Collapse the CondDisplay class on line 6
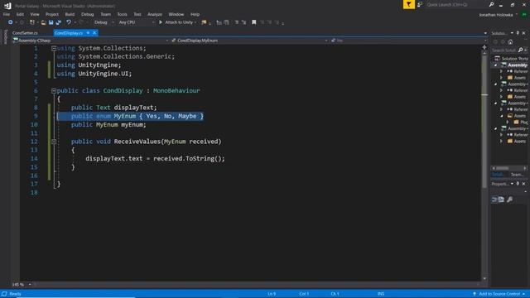This screenshot has height=298, width=530. [54, 90]
